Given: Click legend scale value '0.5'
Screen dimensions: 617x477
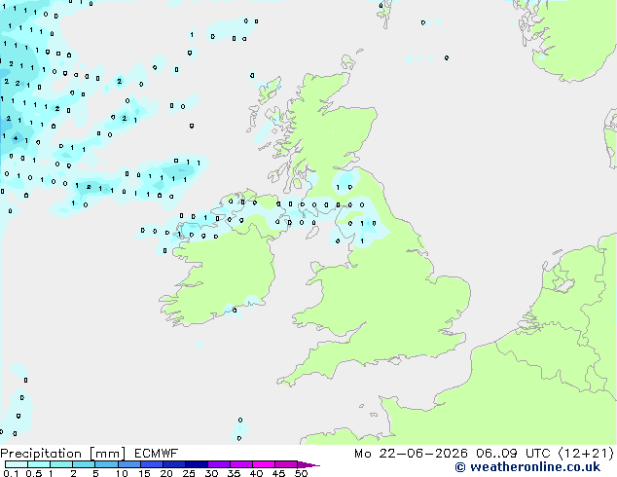Looking at the screenshot, I should coord(33,473).
